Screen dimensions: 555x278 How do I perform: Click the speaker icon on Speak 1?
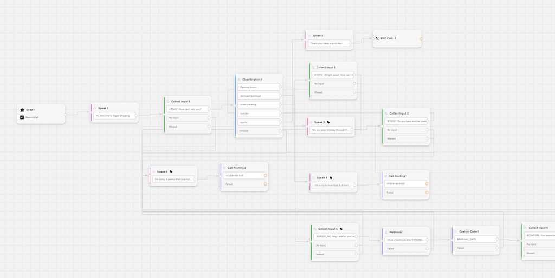point(95,108)
